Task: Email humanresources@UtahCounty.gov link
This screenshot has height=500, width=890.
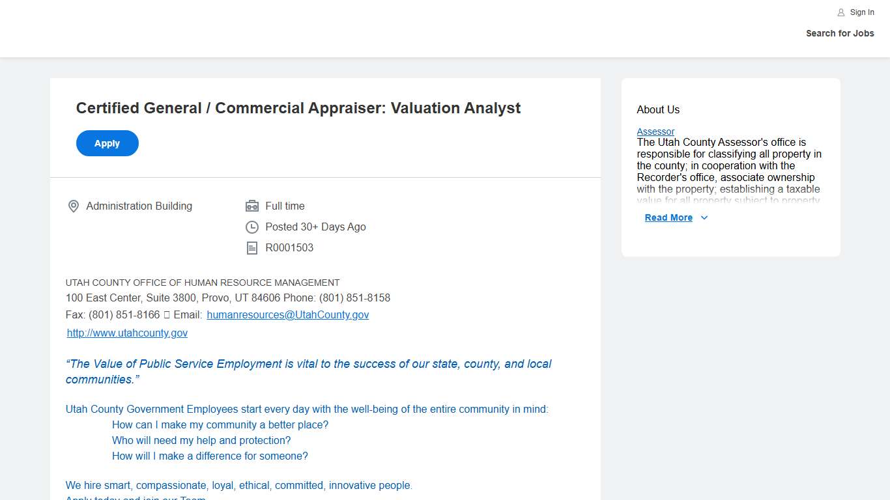Action: pos(287,315)
